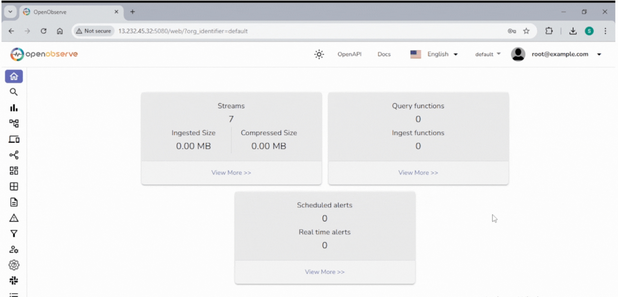The width and height of the screenshot is (618, 297).
Task: Open the Metrics bar-chart icon
Action: coord(14,108)
